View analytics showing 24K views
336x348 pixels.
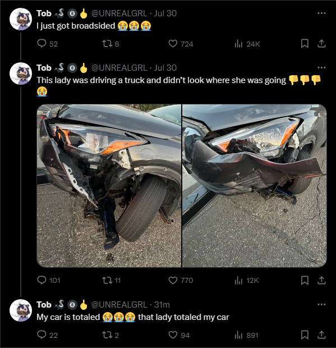pyautogui.click(x=247, y=44)
